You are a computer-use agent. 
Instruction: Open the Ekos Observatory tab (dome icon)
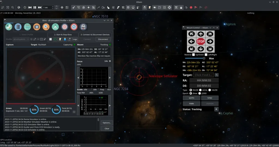[83, 27]
